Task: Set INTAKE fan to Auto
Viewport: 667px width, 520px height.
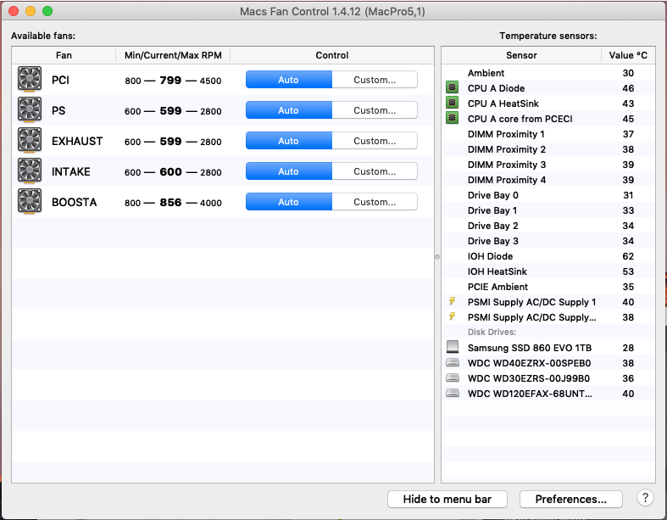Action: 289,171
